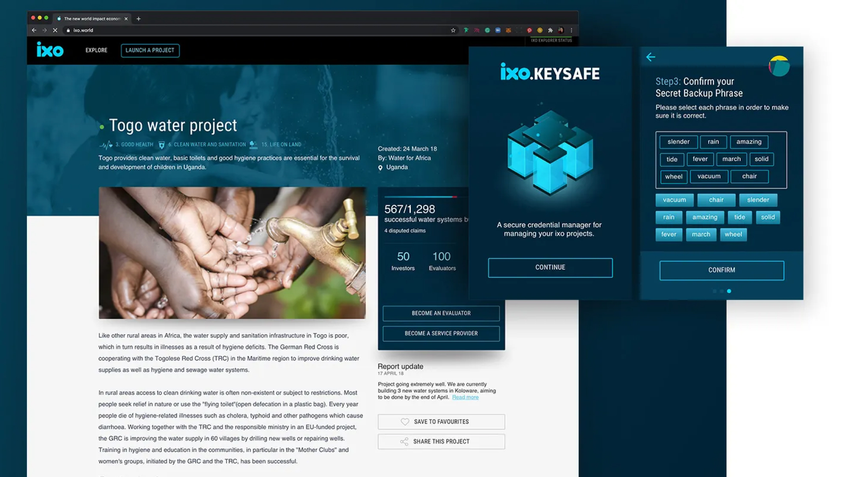The width and height of the screenshot is (849, 477).
Task: Select the filled 'rain' word button
Action: point(669,217)
